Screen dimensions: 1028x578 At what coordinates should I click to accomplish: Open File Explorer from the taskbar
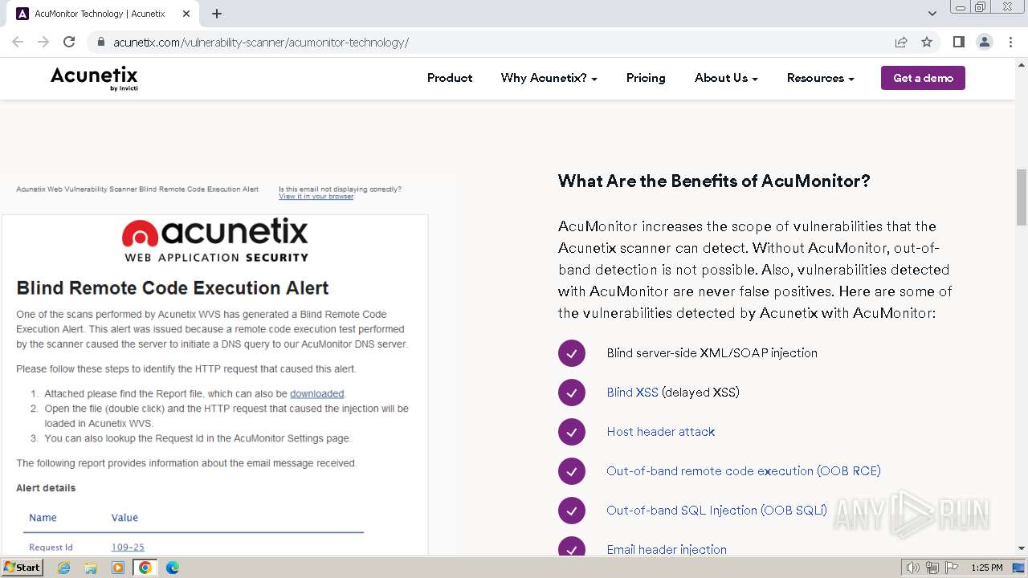click(x=91, y=568)
